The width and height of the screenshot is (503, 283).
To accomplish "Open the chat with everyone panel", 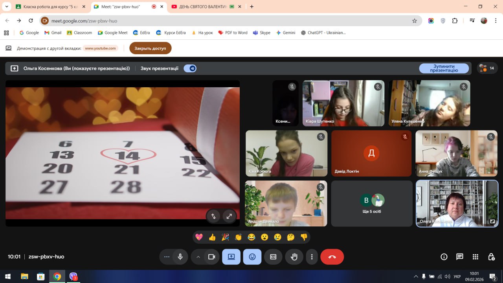I will click(x=459, y=257).
